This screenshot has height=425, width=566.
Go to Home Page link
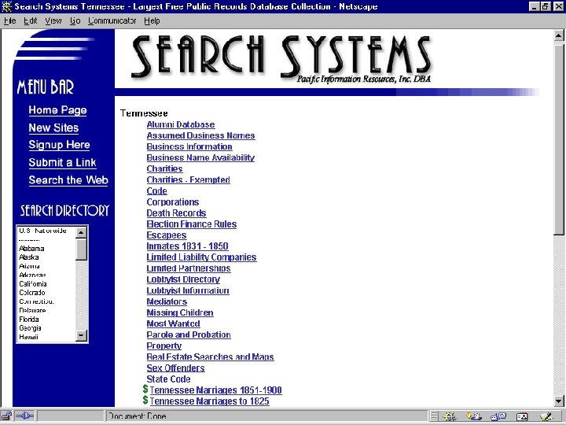(x=57, y=110)
